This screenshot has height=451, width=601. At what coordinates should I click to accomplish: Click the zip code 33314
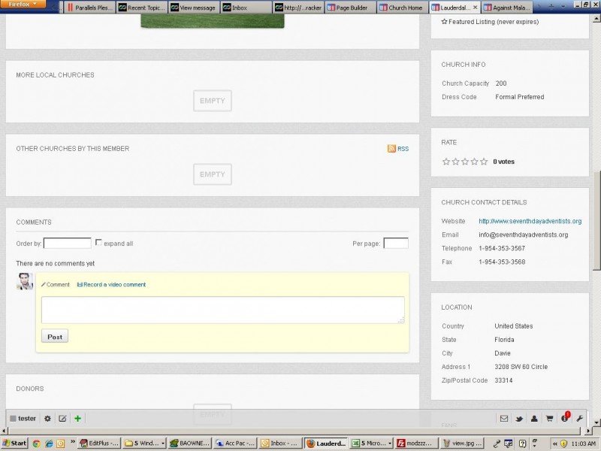pyautogui.click(x=503, y=380)
